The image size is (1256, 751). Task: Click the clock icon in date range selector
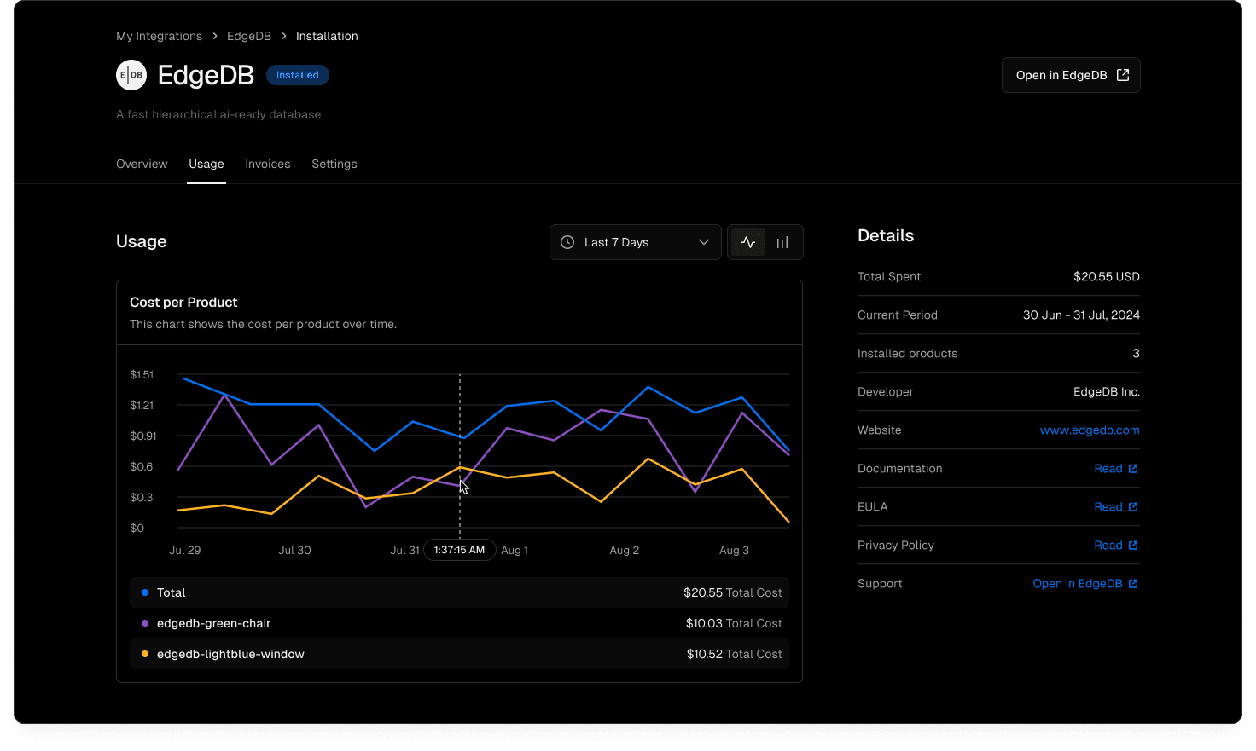click(567, 242)
